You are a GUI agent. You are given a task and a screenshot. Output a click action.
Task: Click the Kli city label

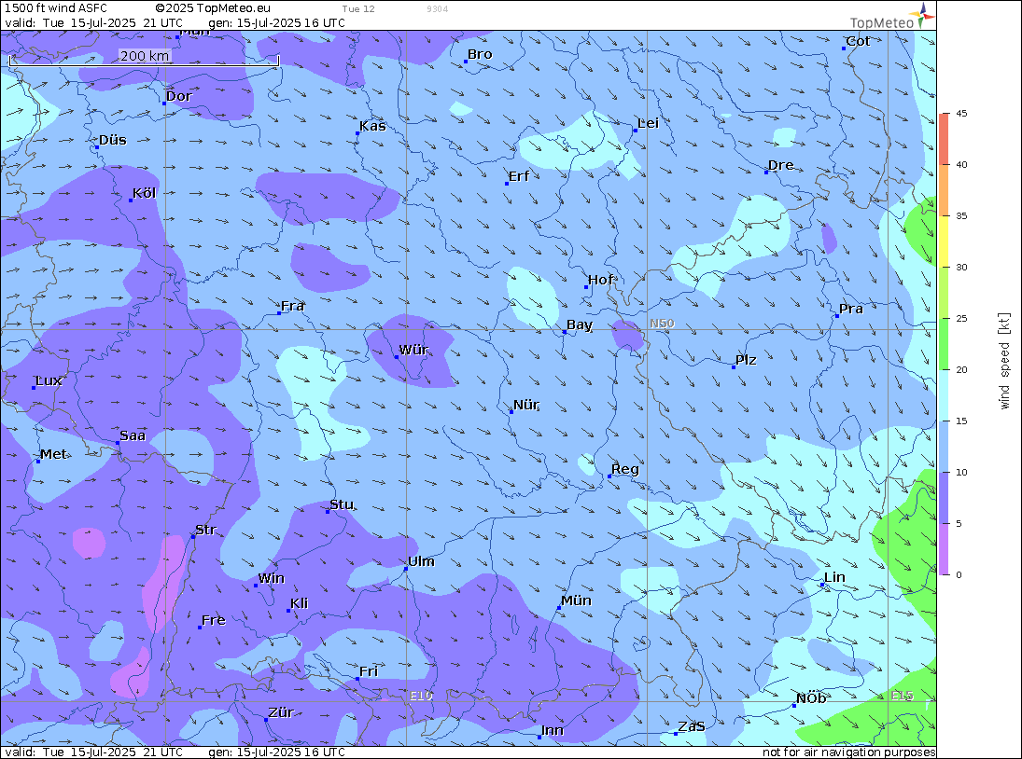[300, 603]
